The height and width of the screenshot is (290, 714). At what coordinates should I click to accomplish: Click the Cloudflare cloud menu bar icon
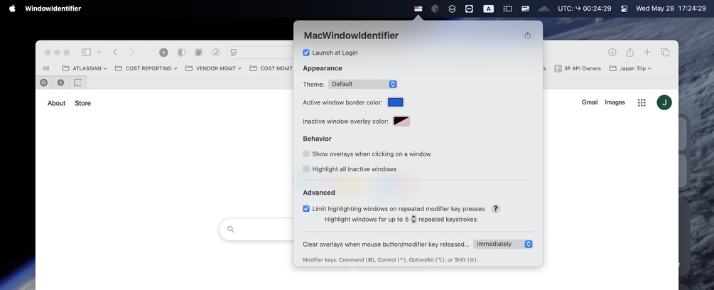(543, 9)
